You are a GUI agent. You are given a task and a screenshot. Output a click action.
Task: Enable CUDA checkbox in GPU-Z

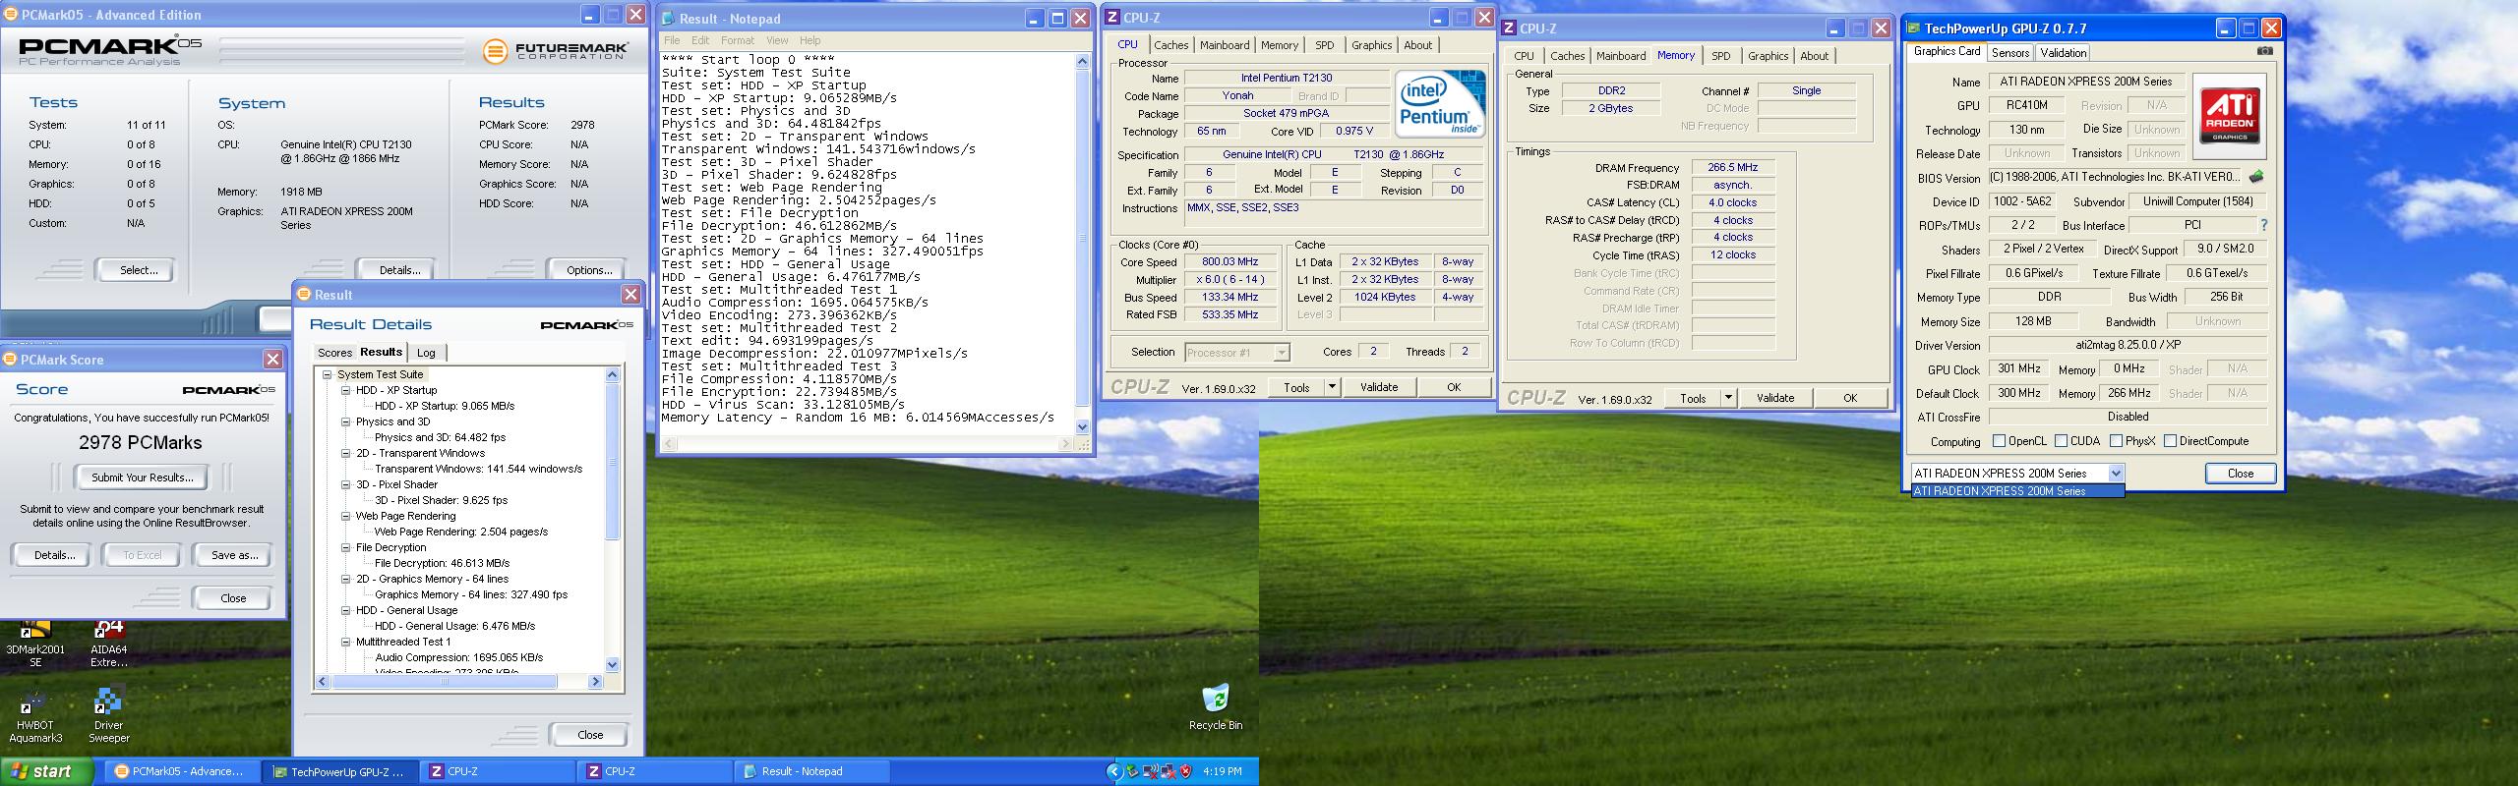[2061, 441]
